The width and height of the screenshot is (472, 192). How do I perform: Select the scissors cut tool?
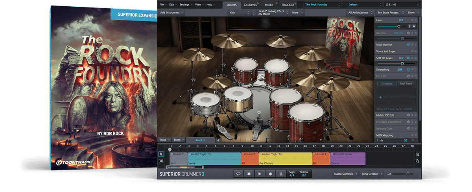tap(161, 161)
